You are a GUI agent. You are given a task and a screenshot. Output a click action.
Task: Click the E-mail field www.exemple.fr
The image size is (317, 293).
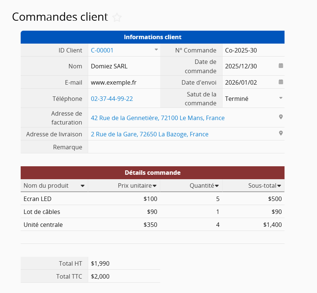114,82
